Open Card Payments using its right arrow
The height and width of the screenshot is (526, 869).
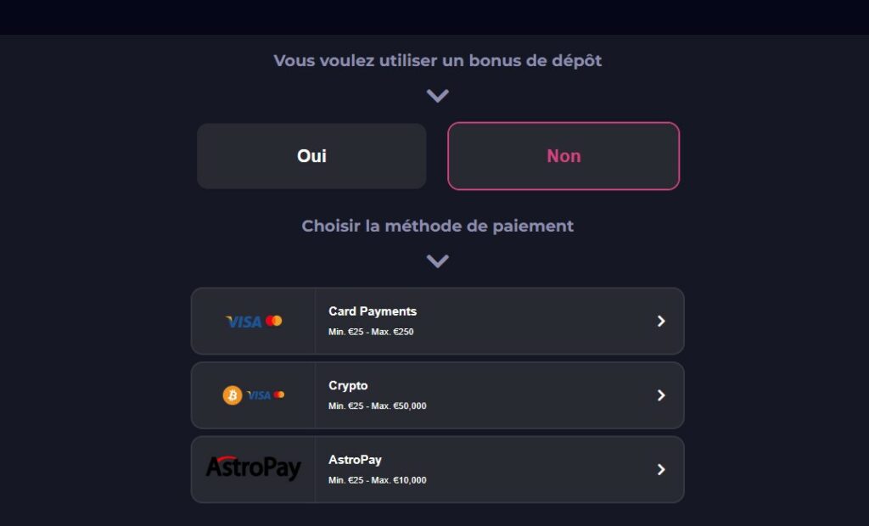point(661,321)
